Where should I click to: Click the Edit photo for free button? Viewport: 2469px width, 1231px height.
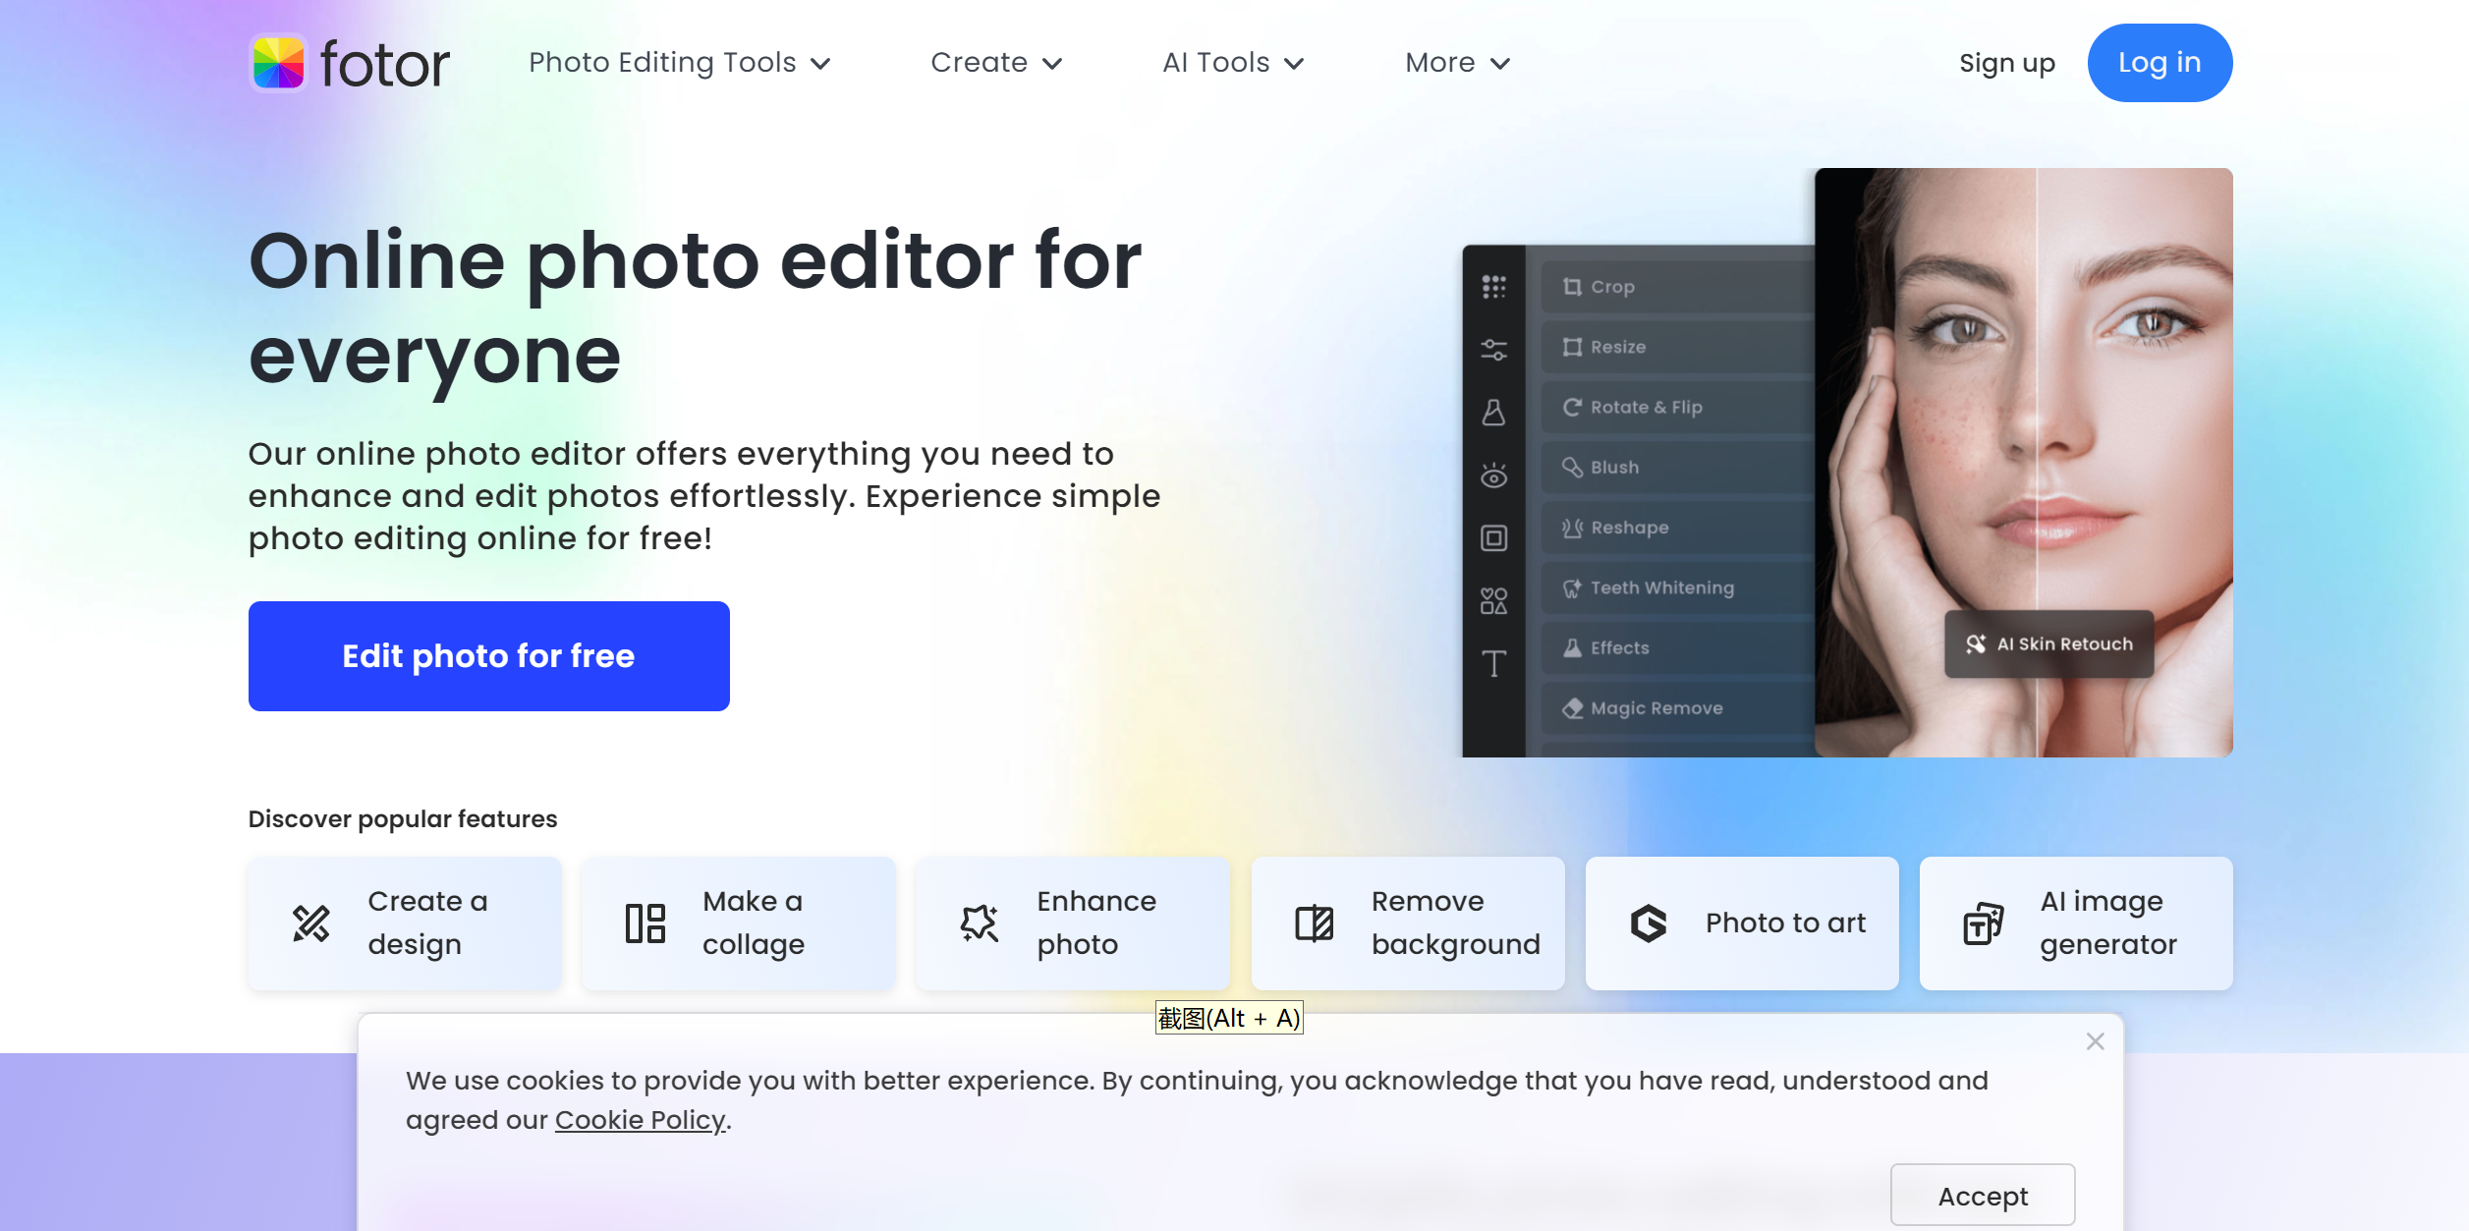point(488,656)
